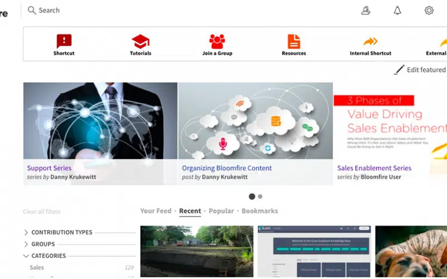
Task: Click the Internal Shortcut arrow icon
Action: click(x=370, y=41)
